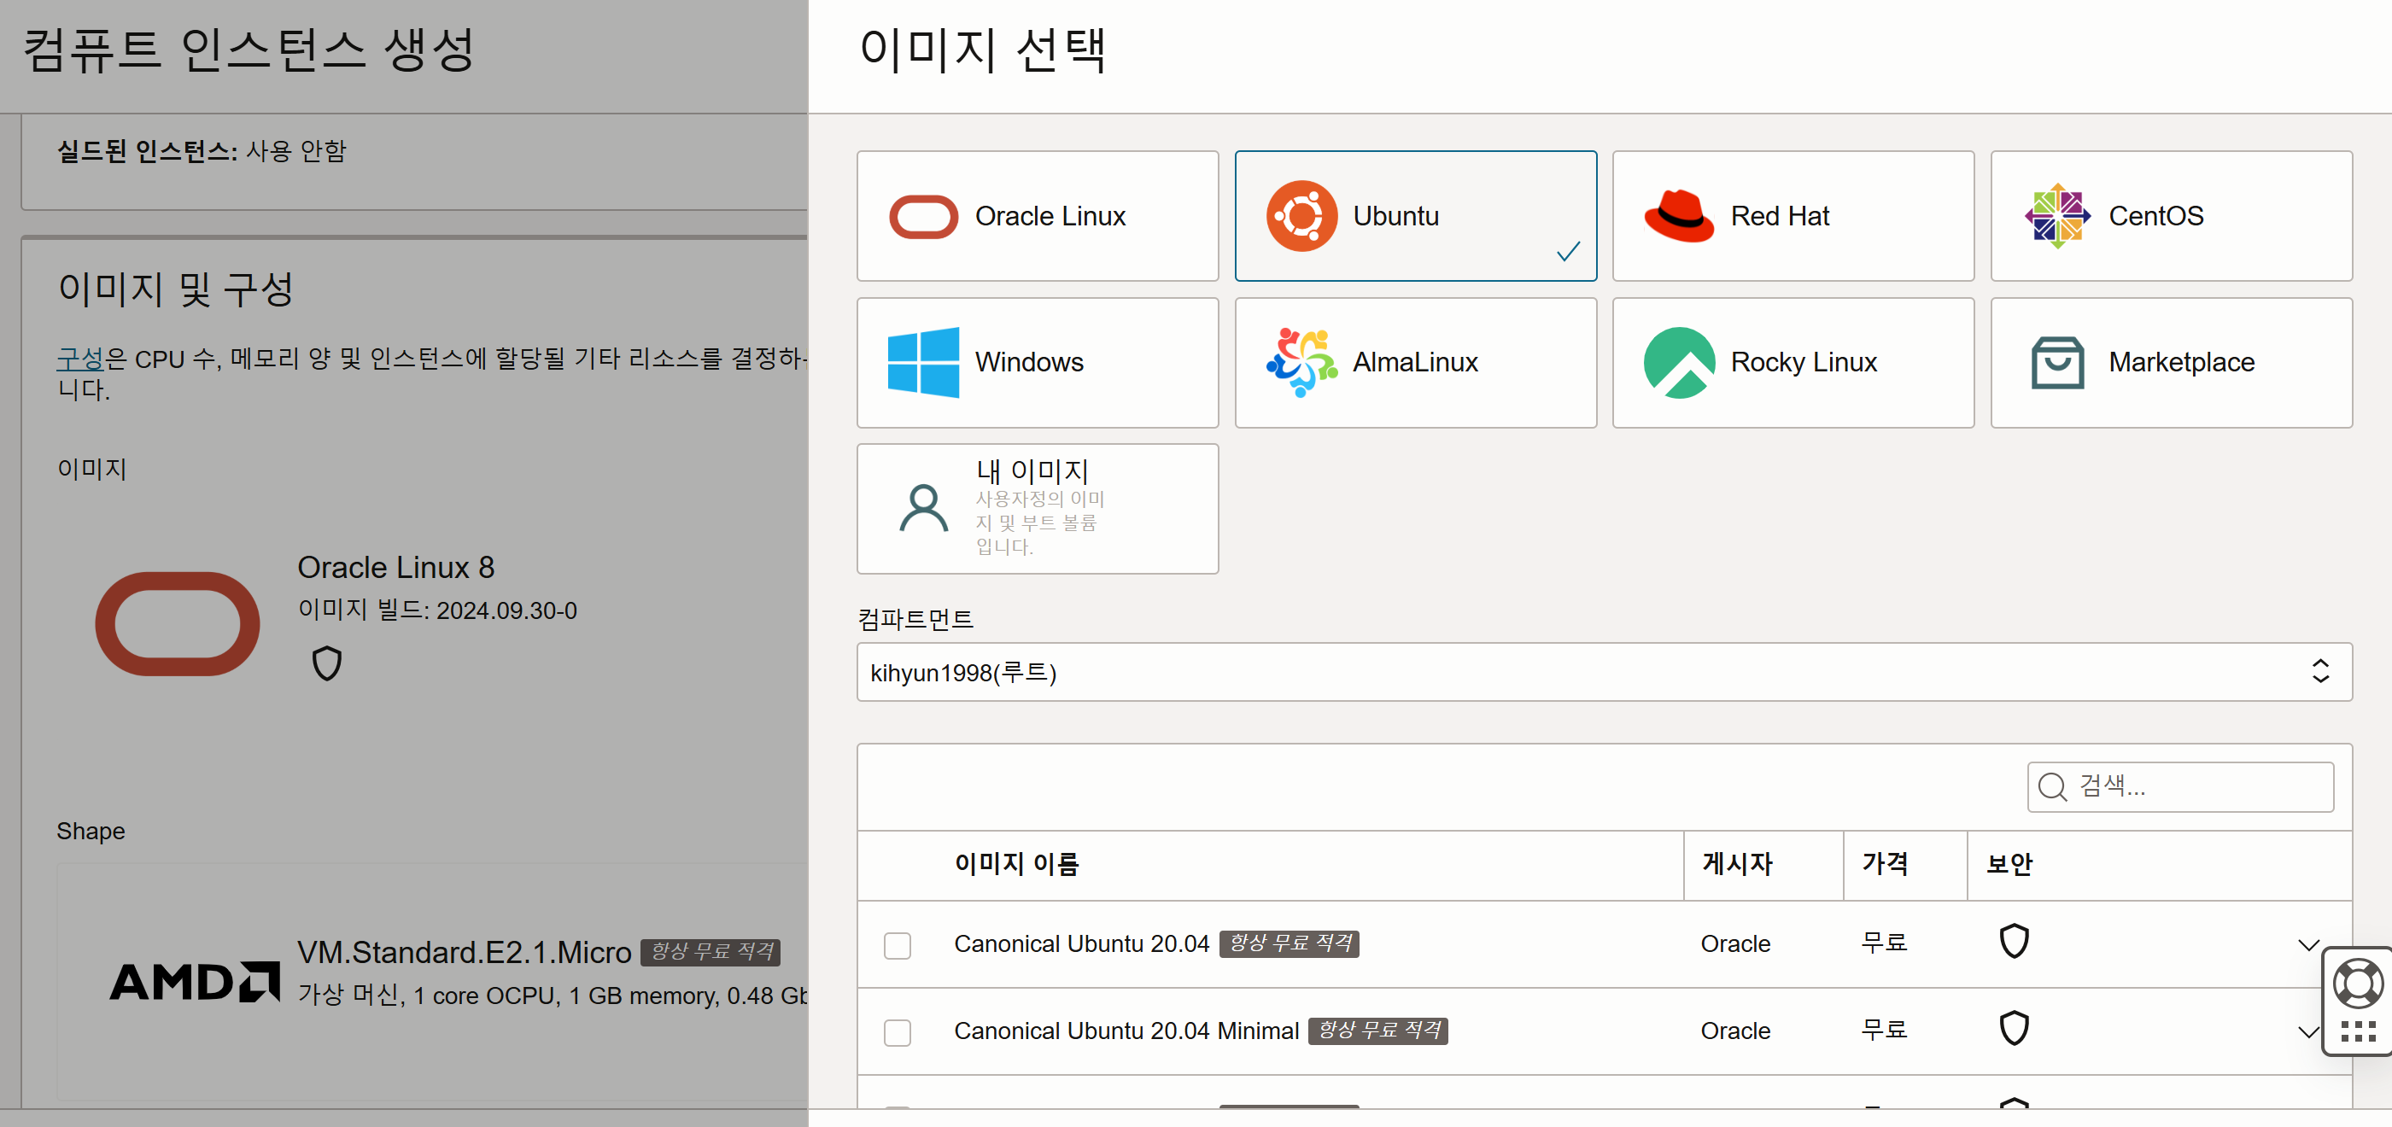The image size is (2392, 1127).
Task: Click the Rocky Linux green logo
Action: click(1679, 362)
